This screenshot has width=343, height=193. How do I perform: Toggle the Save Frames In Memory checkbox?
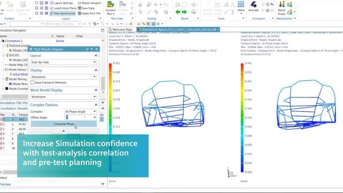[x=33, y=83]
